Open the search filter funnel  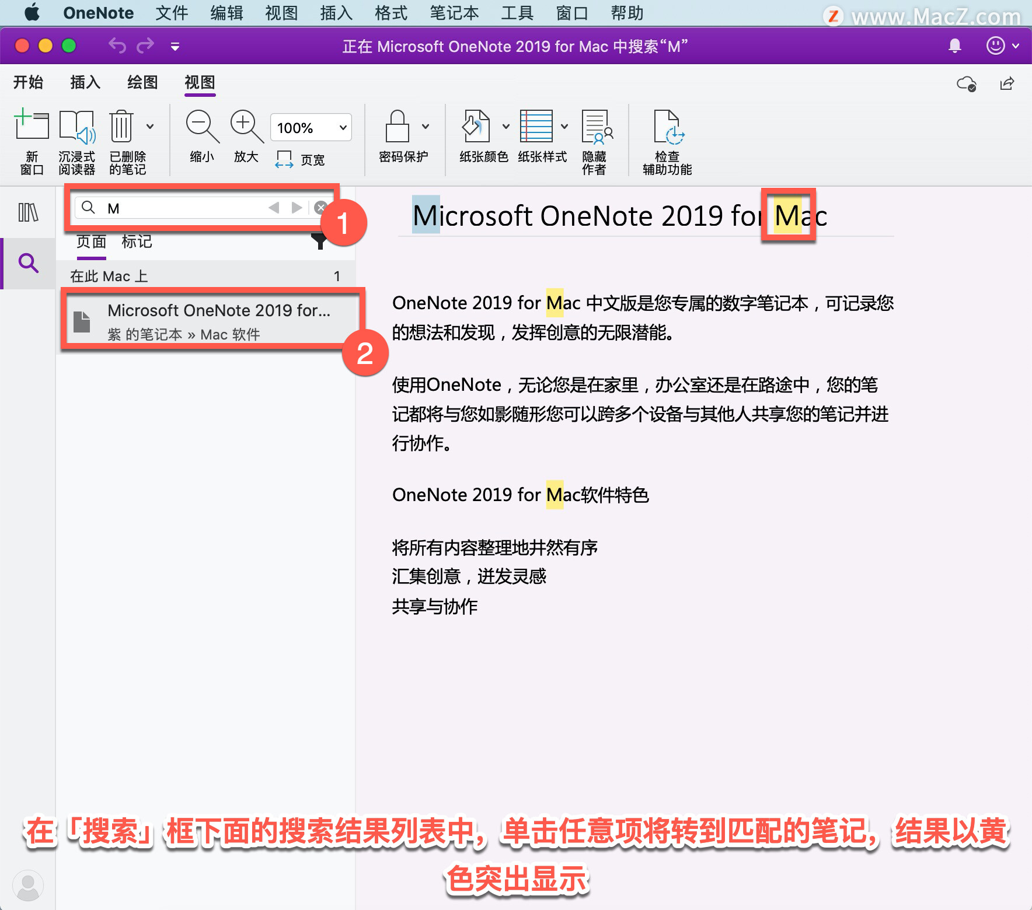click(319, 241)
